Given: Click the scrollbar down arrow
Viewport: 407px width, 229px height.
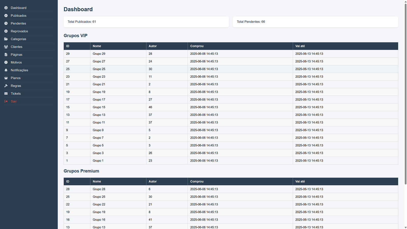Looking at the screenshot, I should tap(405, 227).
